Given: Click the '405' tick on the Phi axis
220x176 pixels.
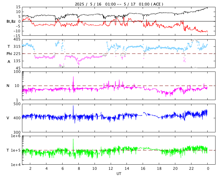Looking at the screenshot, I should click(17, 40).
